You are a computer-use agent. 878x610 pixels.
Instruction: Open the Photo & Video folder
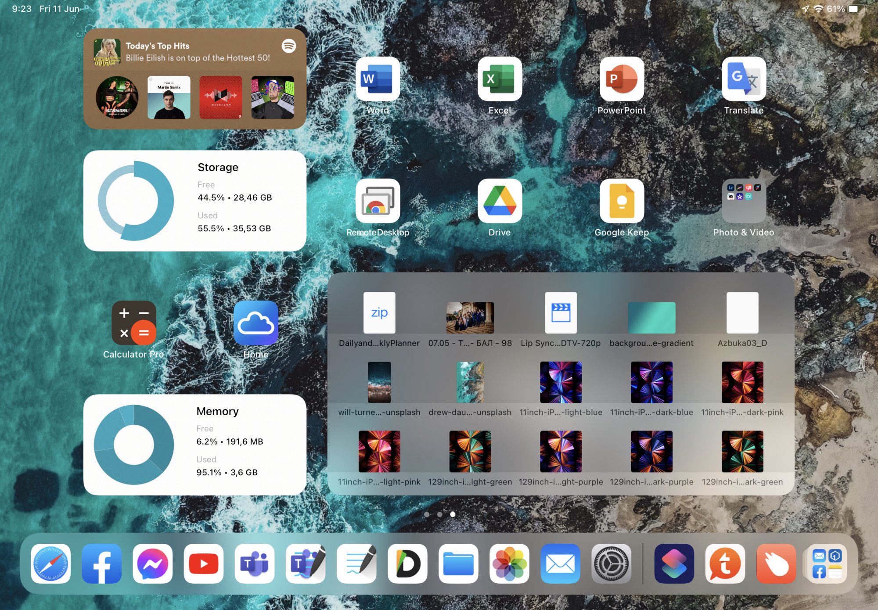(x=744, y=201)
